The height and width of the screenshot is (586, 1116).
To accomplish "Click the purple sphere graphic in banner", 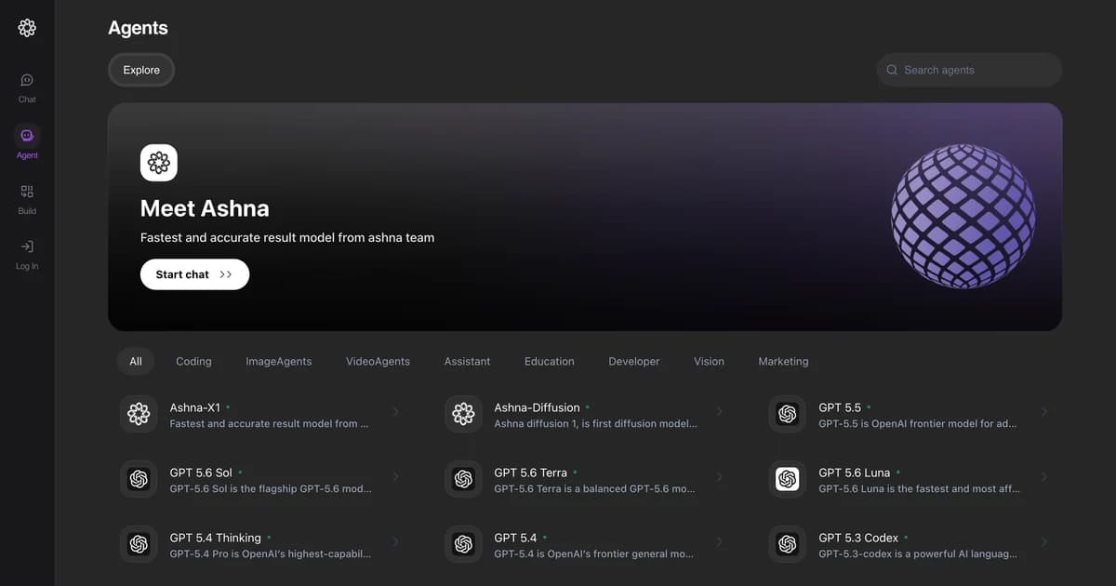I will click(963, 216).
